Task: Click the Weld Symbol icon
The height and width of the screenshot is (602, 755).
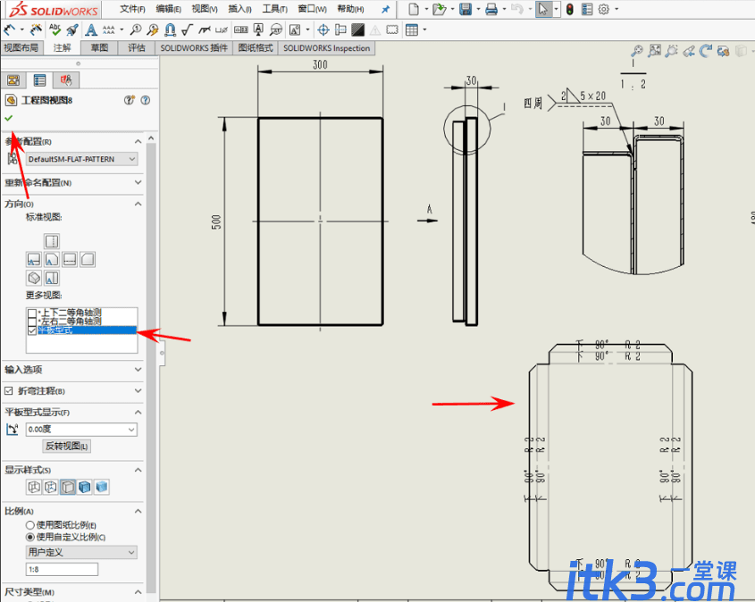Action: coord(204,29)
